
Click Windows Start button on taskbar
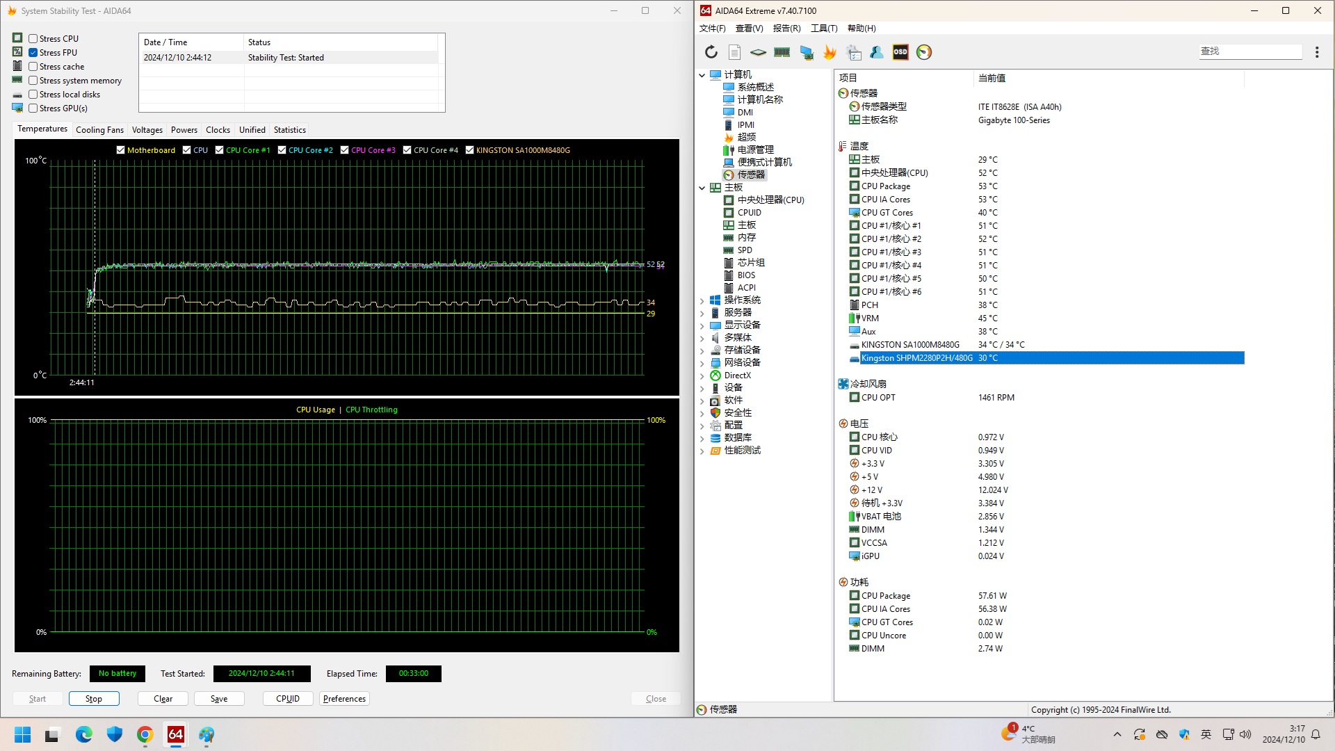click(x=23, y=734)
